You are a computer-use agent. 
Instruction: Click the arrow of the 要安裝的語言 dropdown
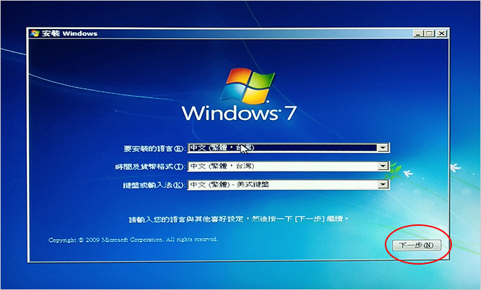[x=383, y=148]
